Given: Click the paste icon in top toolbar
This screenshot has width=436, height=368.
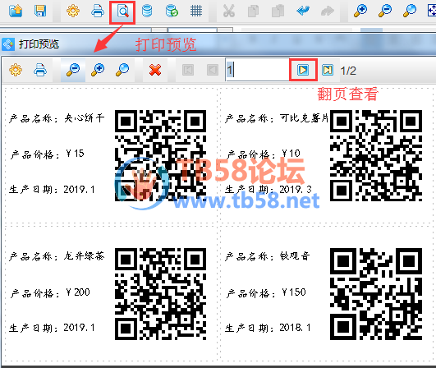Looking at the screenshot, I should tap(278, 11).
